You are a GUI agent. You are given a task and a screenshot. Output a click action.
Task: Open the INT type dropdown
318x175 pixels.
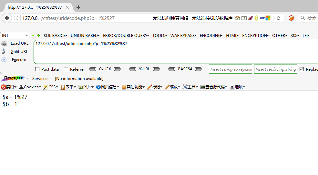(15, 36)
